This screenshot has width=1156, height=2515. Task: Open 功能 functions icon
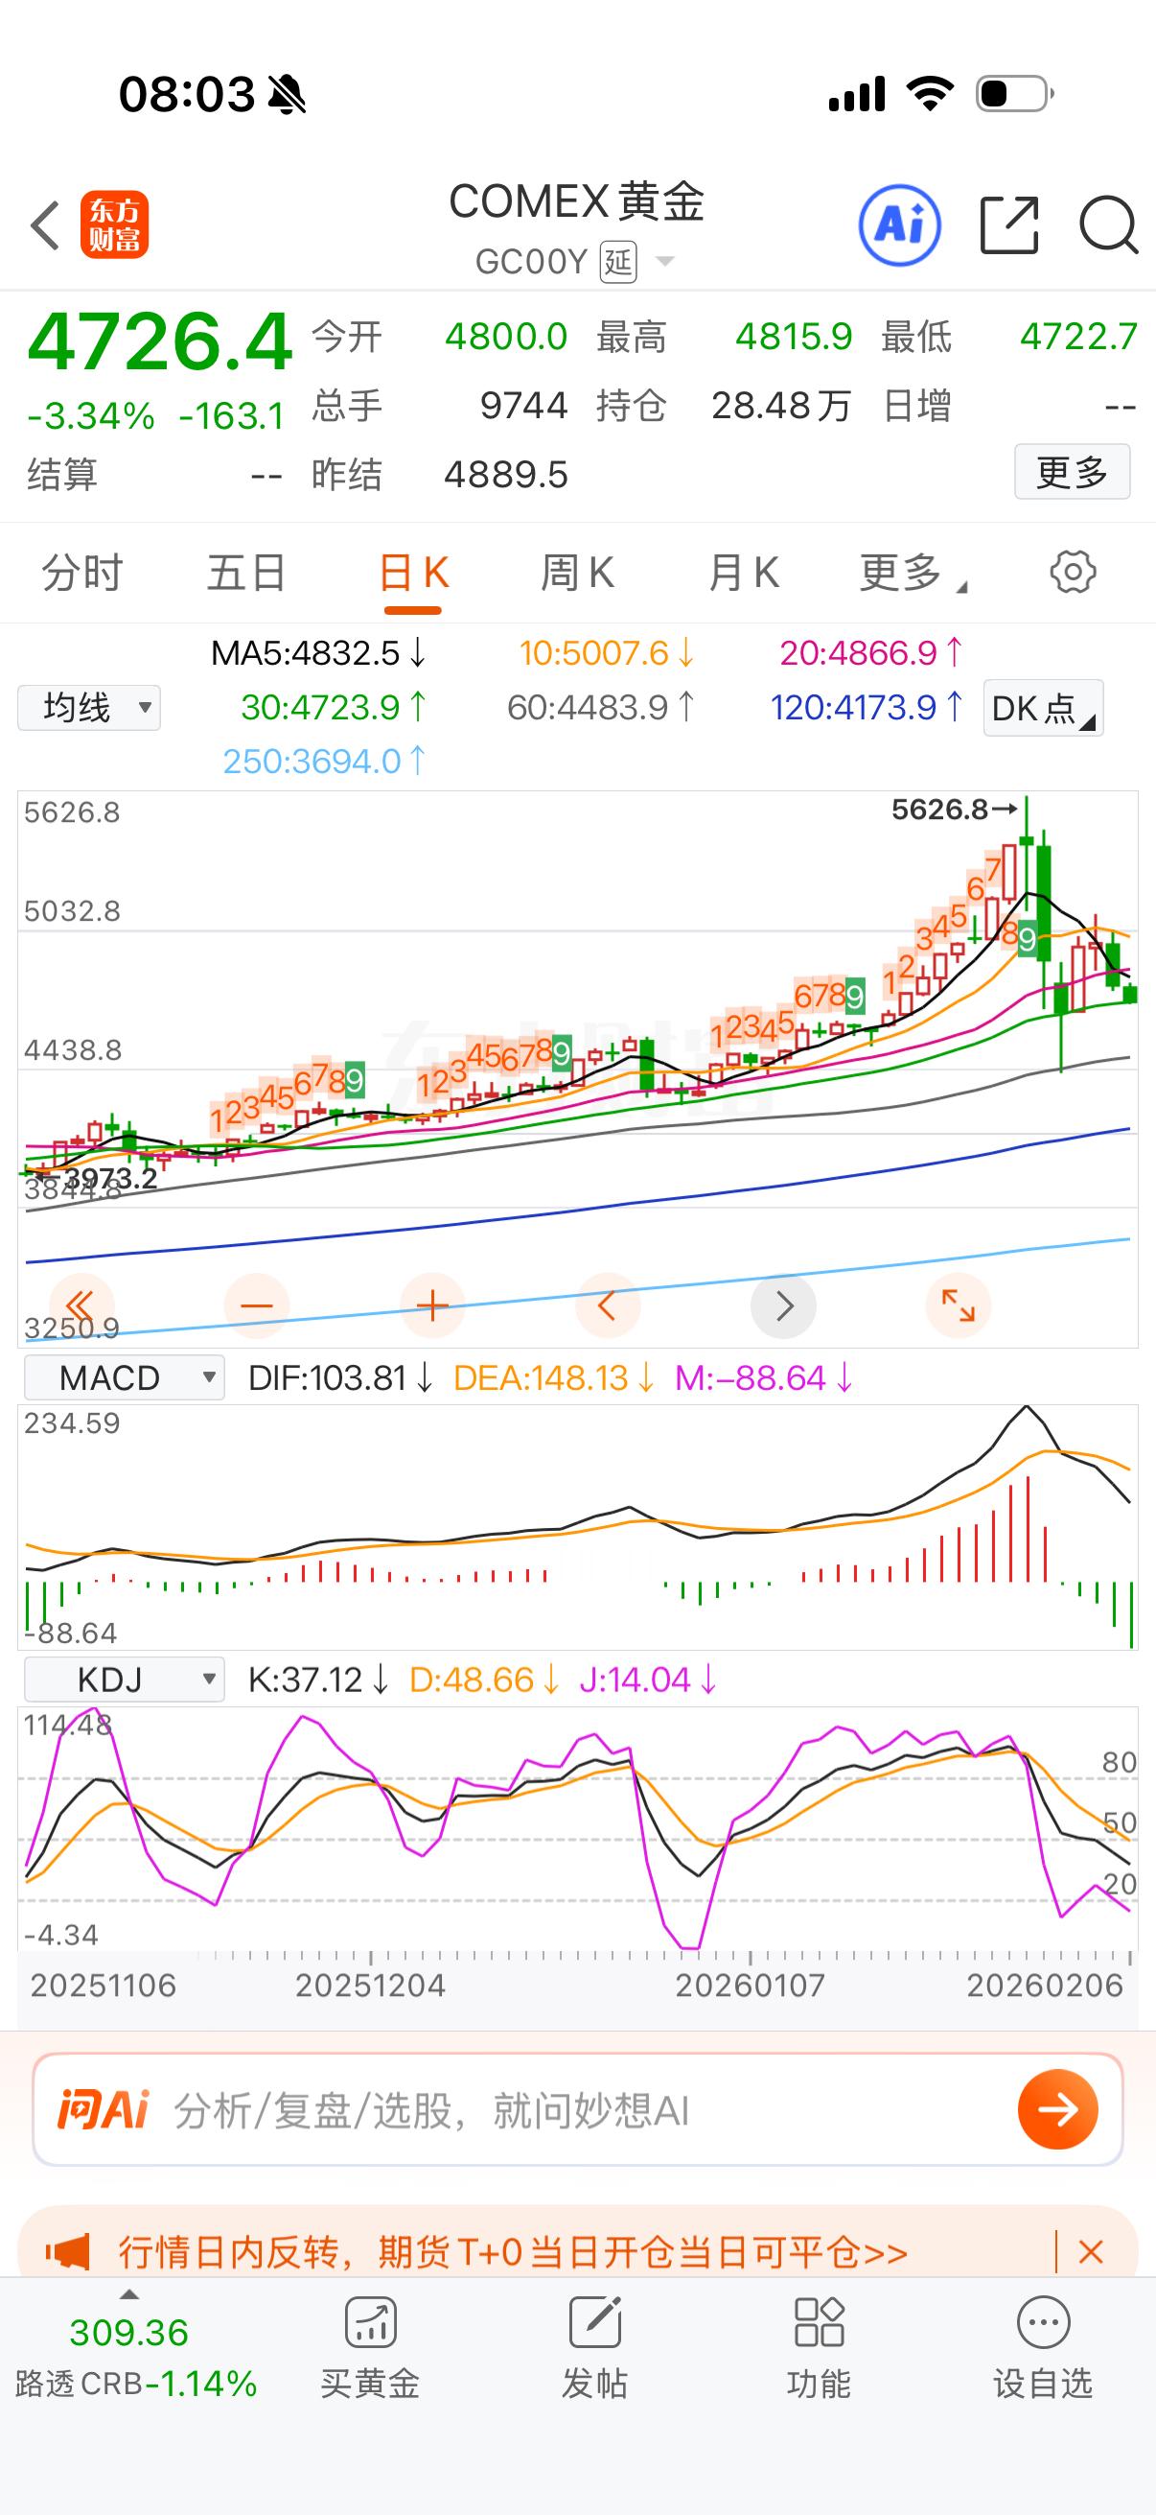tap(819, 2349)
